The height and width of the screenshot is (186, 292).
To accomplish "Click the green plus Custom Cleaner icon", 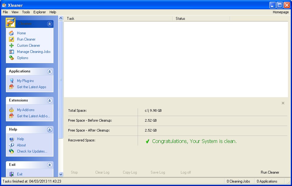I will point(11,45).
